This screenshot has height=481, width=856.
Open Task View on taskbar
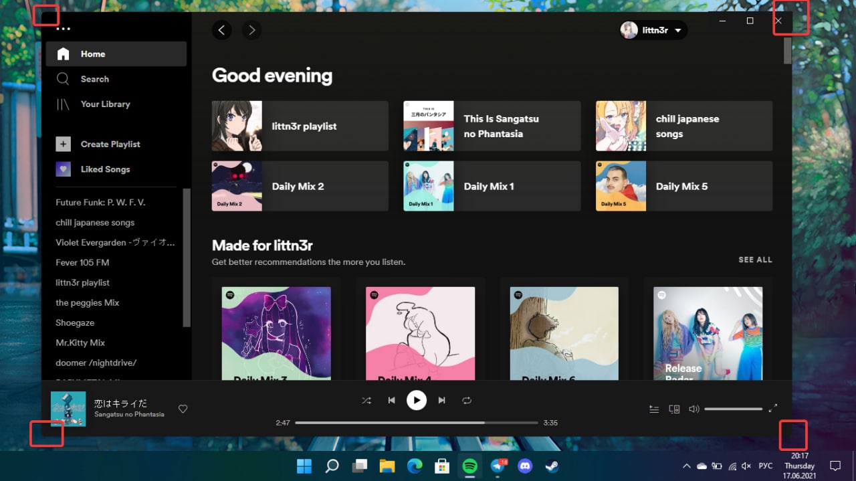(360, 466)
